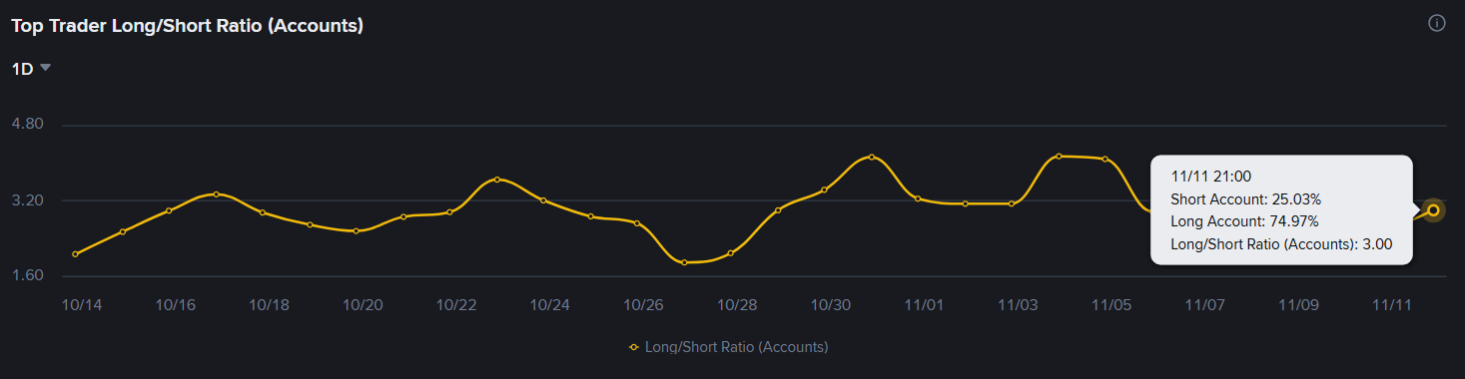Toggle the Long/Short Ratio (Accounts) legend series
The height and width of the screenshot is (379, 1465).
click(728, 347)
